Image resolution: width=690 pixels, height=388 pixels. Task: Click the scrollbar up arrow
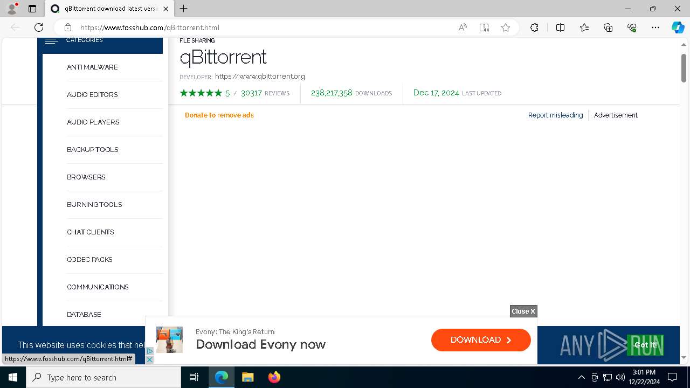684,45
